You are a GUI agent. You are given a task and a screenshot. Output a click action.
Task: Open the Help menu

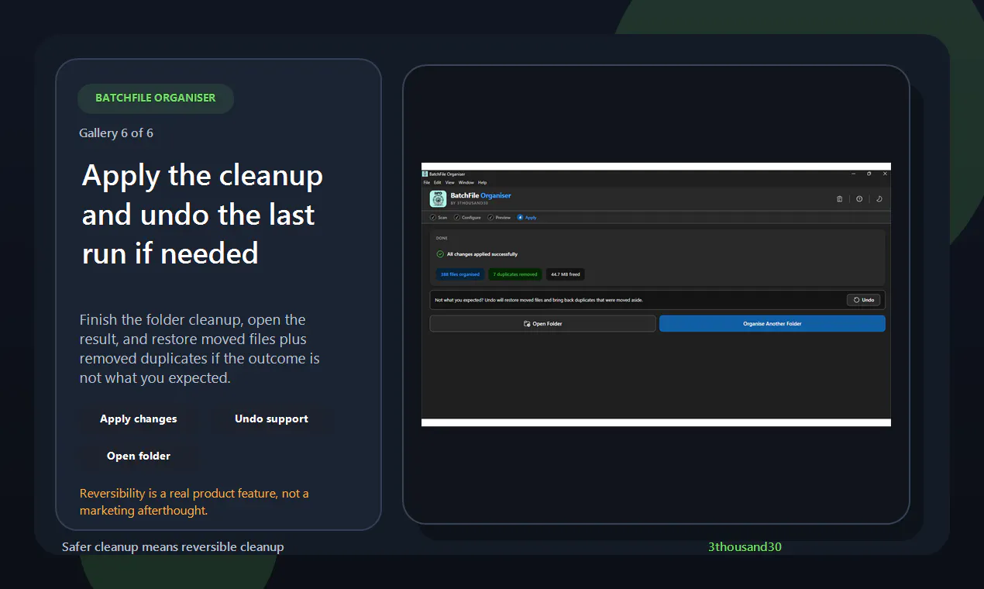tap(483, 183)
